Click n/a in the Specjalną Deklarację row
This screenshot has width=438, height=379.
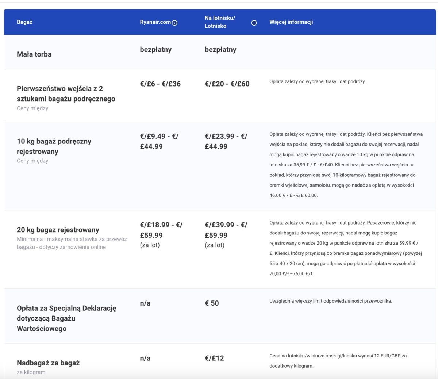(x=145, y=303)
